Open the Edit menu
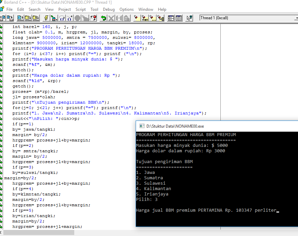The image size is (298, 236). click(x=21, y=9)
